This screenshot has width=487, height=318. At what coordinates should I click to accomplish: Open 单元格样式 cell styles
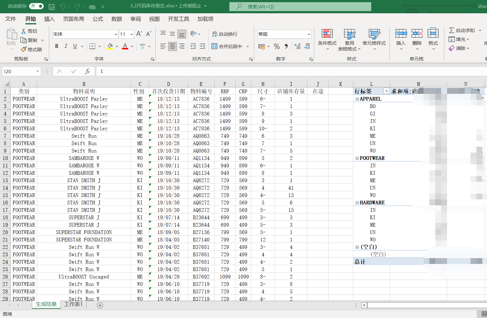click(x=374, y=40)
